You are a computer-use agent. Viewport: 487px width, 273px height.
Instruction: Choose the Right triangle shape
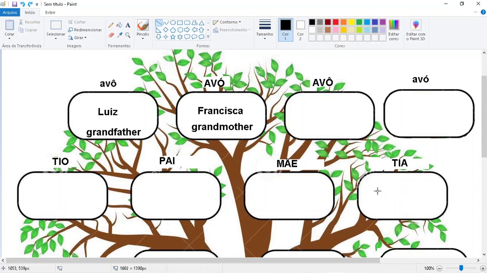pos(159,30)
